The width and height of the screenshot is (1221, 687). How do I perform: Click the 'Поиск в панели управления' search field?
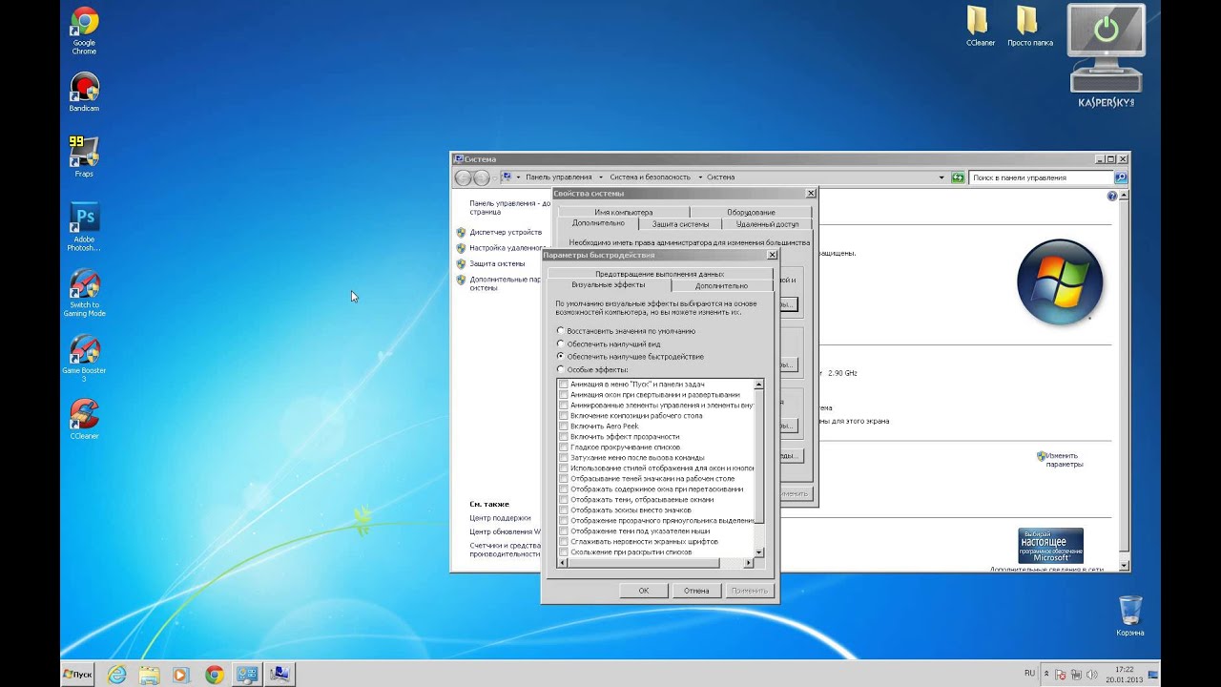click(x=1041, y=177)
